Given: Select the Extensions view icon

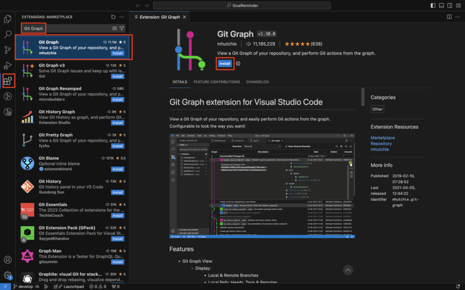Looking at the screenshot, I should pos(8,81).
